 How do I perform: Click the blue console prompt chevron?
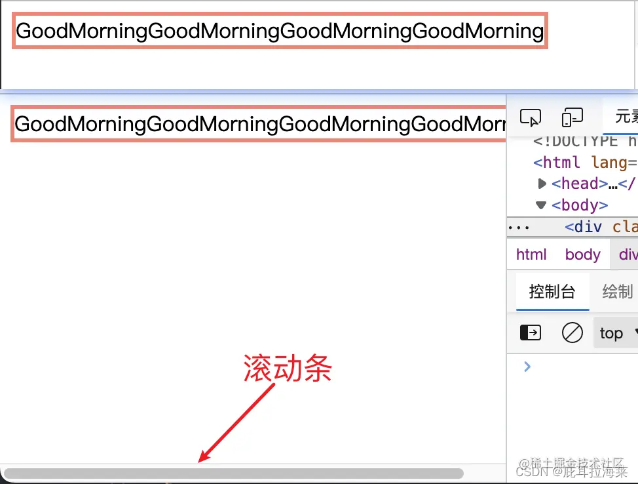coord(527,367)
